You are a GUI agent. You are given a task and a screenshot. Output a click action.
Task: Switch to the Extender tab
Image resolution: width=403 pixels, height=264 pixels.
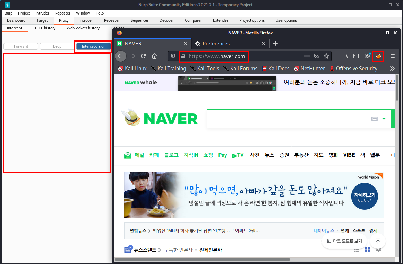[221, 20]
